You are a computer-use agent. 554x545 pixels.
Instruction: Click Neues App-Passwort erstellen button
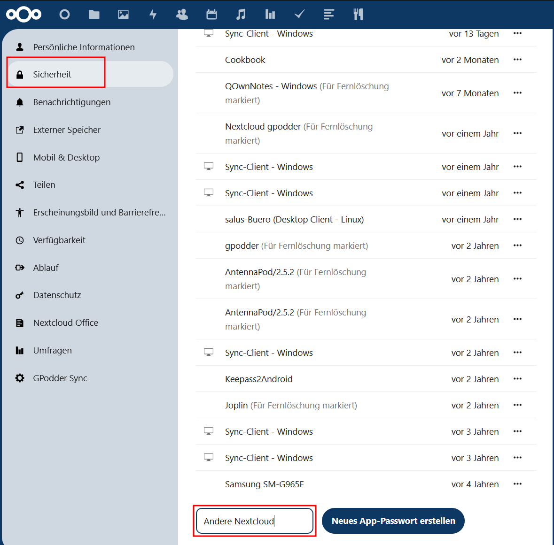[393, 521]
